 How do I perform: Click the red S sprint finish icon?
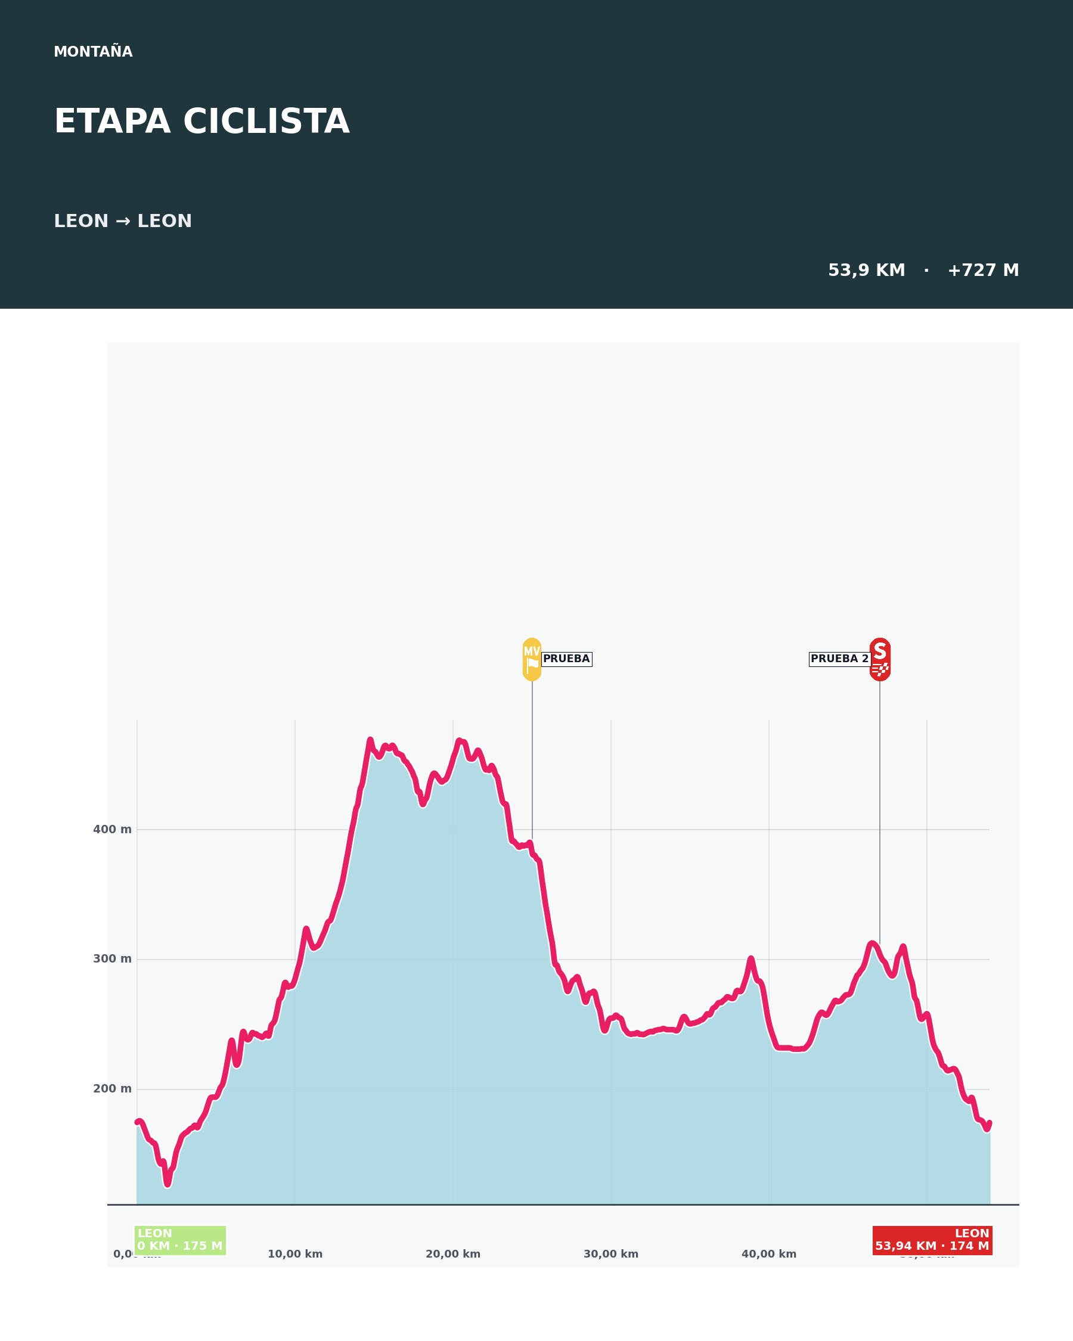click(879, 659)
